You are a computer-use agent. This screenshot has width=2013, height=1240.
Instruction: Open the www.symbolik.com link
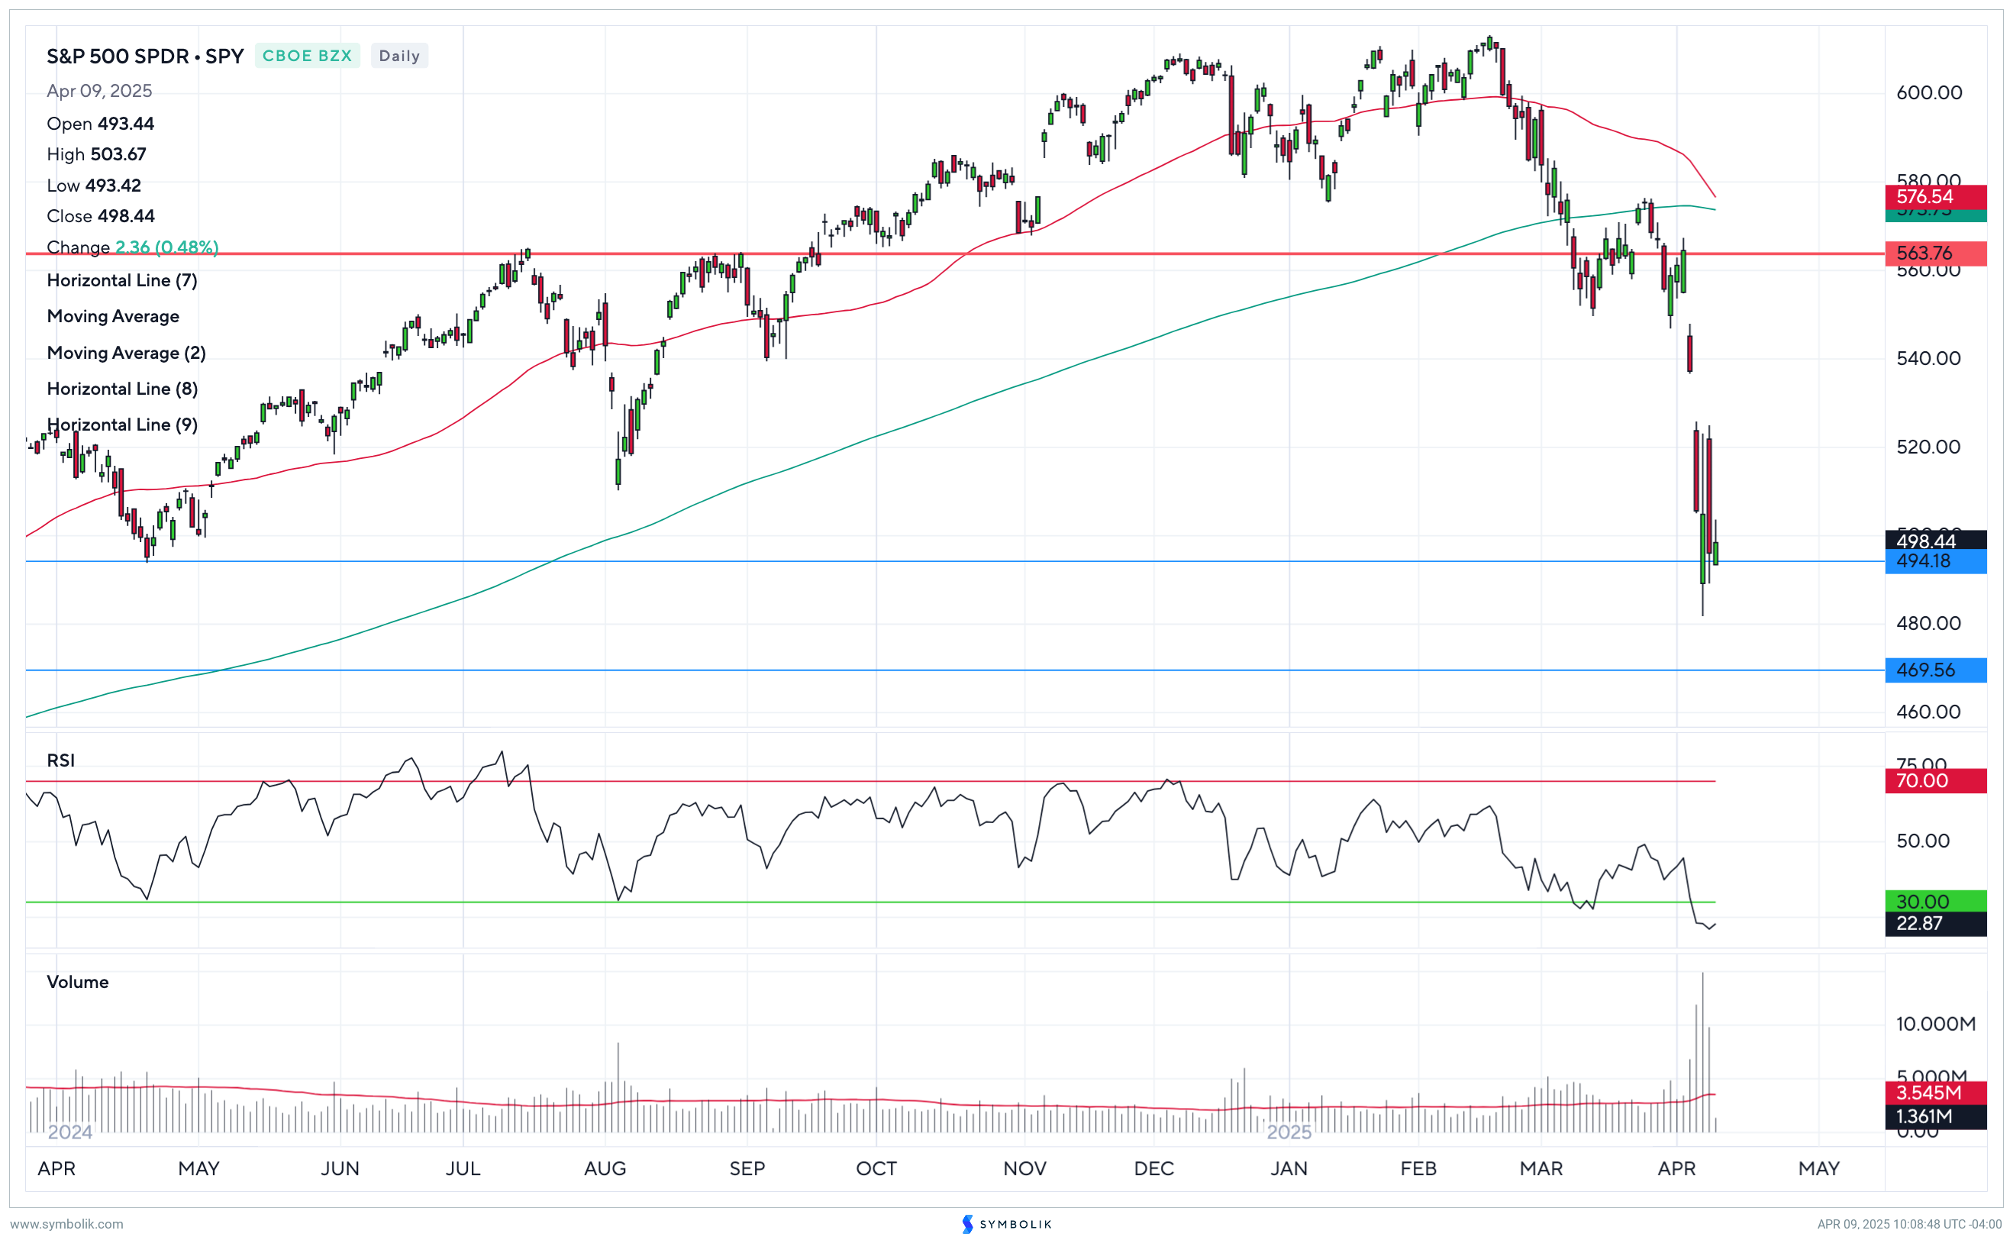66,1224
